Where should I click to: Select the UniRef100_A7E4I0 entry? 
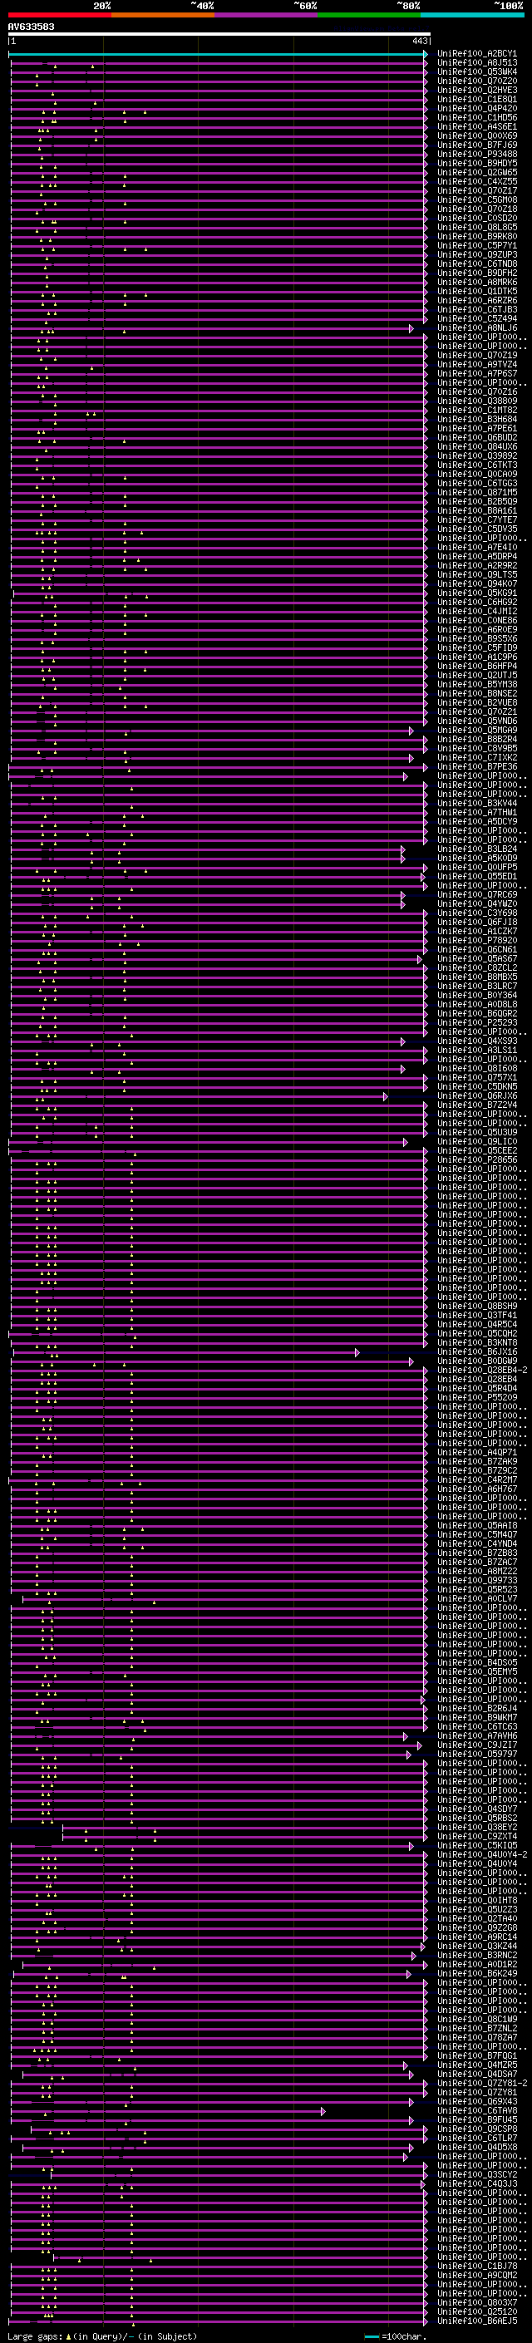477,547
